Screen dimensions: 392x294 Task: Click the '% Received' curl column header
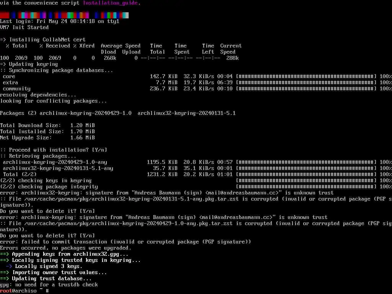pyautogui.click(x=55, y=46)
